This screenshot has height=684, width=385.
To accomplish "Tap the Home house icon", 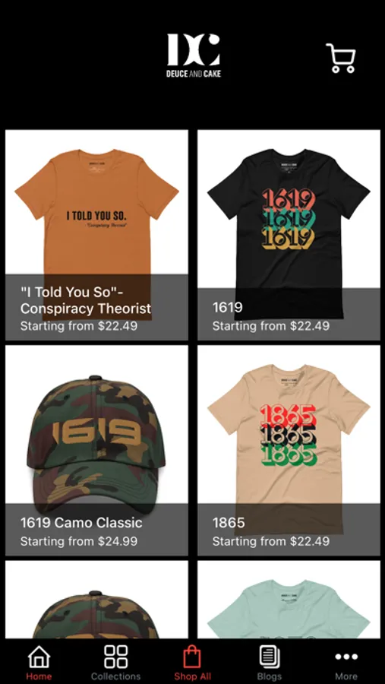I will click(x=39, y=657).
